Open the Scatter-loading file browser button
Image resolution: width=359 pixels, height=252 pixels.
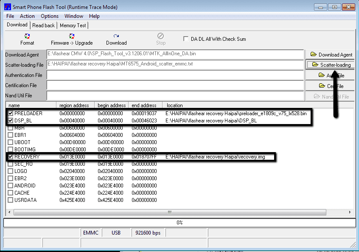coord(331,65)
